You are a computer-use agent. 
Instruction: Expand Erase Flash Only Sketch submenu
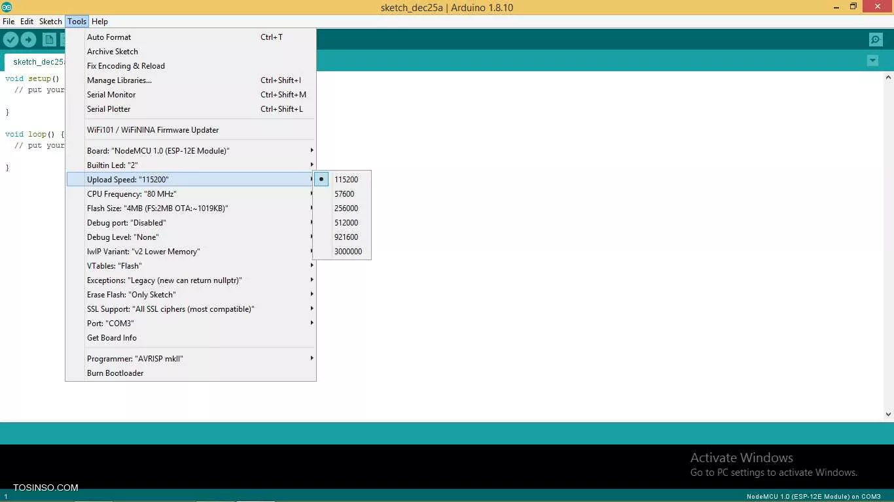click(191, 295)
